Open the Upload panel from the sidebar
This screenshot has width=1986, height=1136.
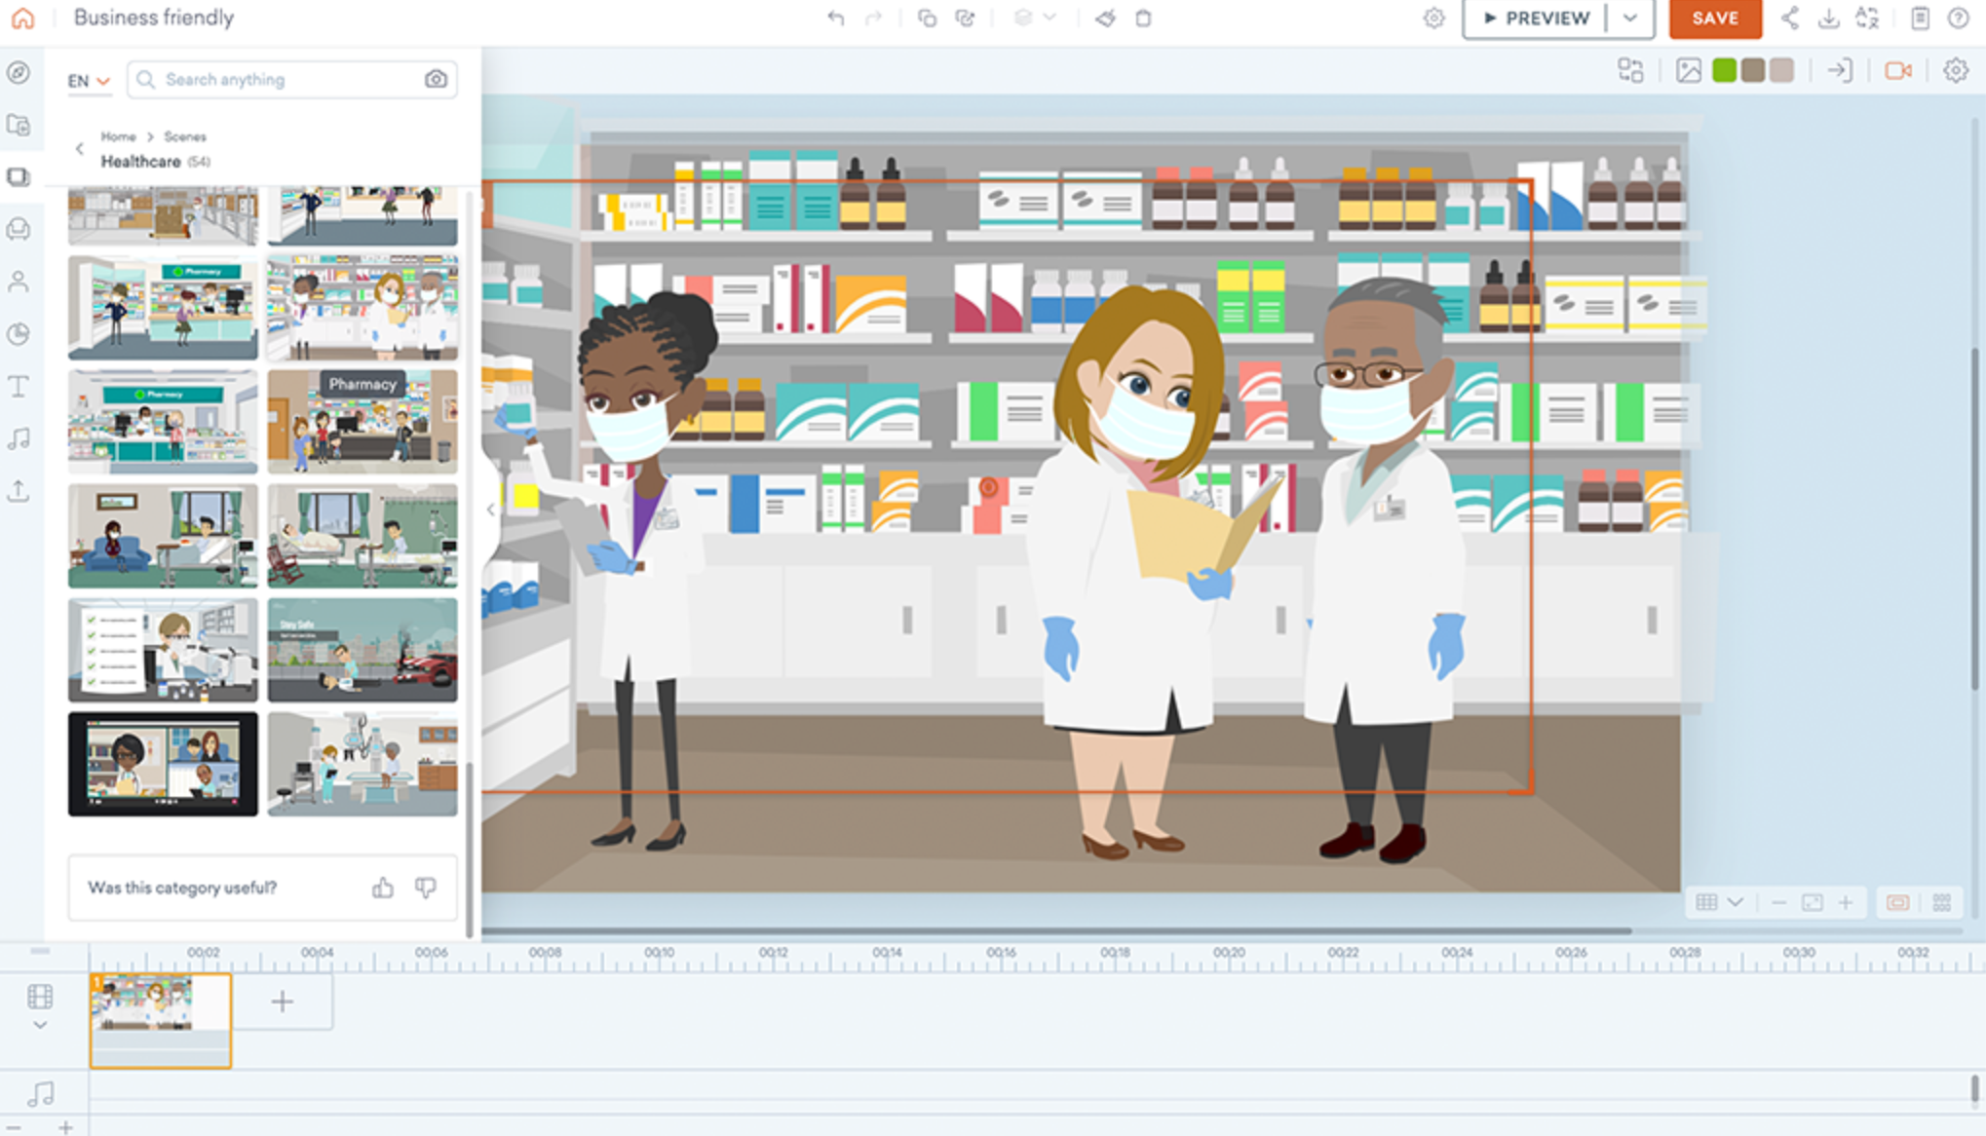[x=19, y=491]
